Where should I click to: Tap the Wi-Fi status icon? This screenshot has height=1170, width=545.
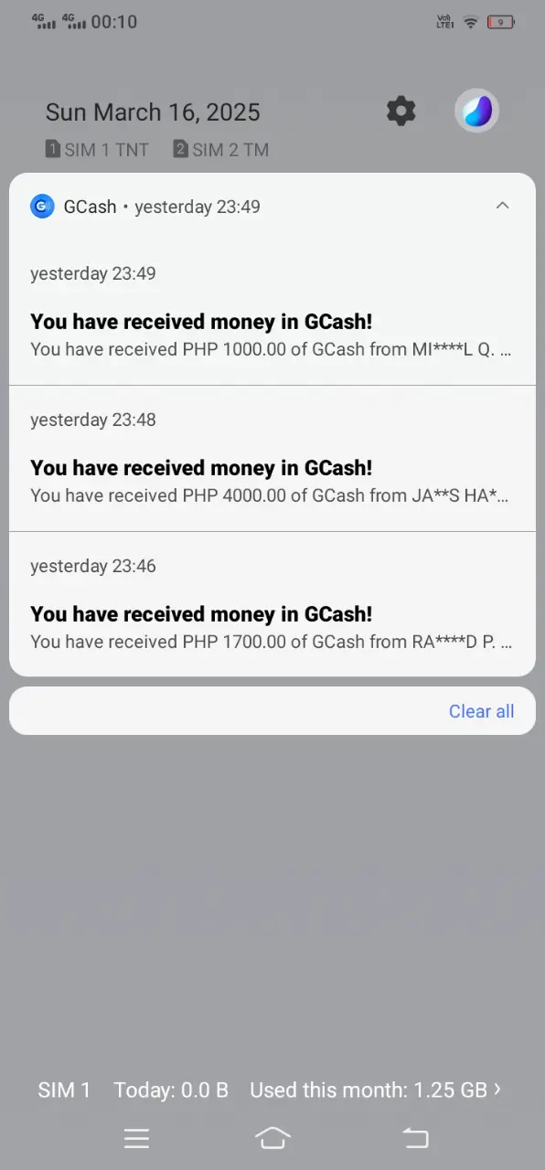click(x=471, y=22)
